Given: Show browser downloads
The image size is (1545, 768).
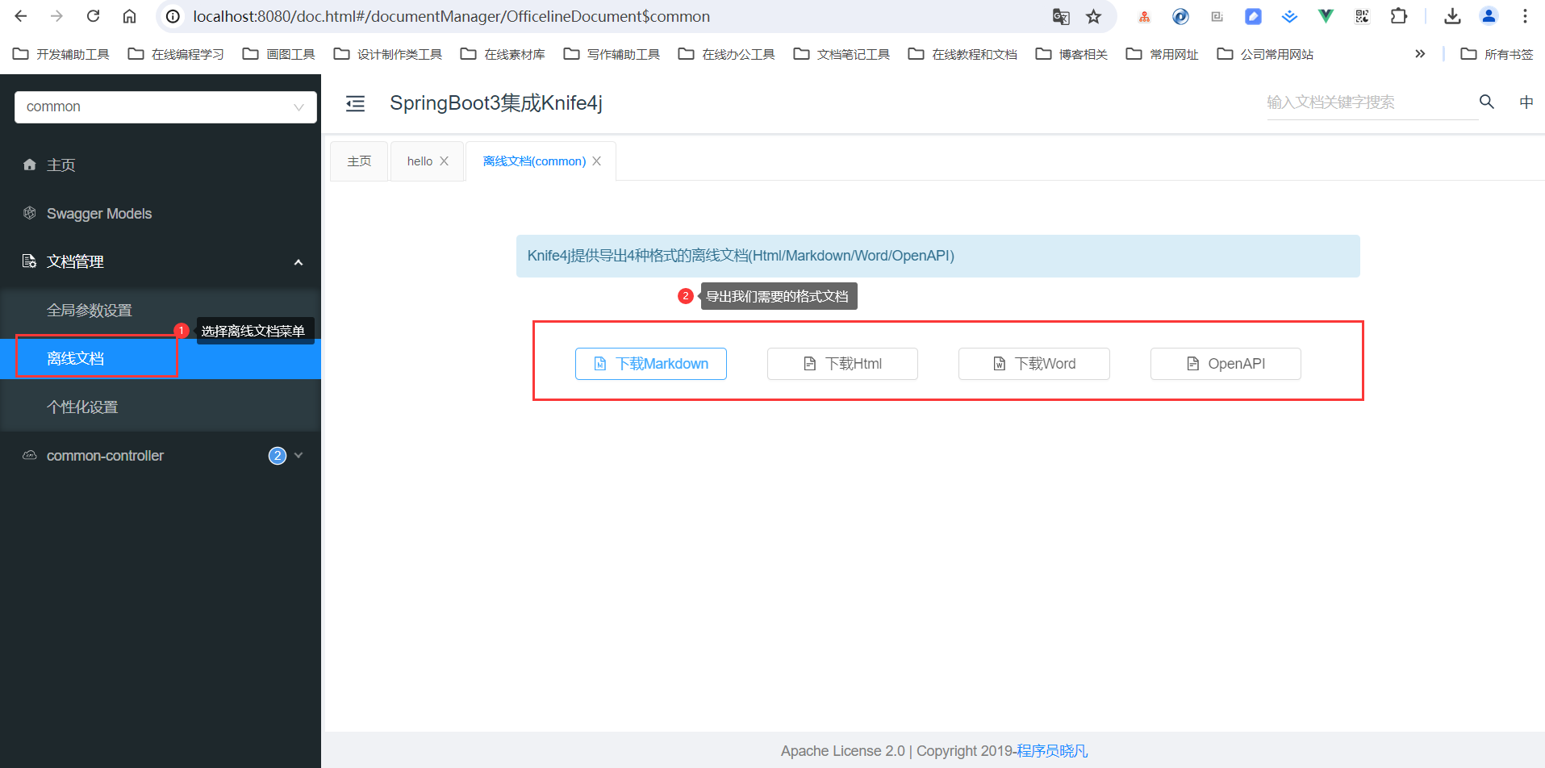Looking at the screenshot, I should pos(1452,16).
